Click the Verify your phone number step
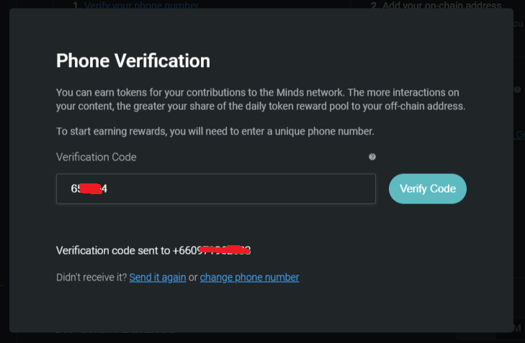 pyautogui.click(x=141, y=5)
